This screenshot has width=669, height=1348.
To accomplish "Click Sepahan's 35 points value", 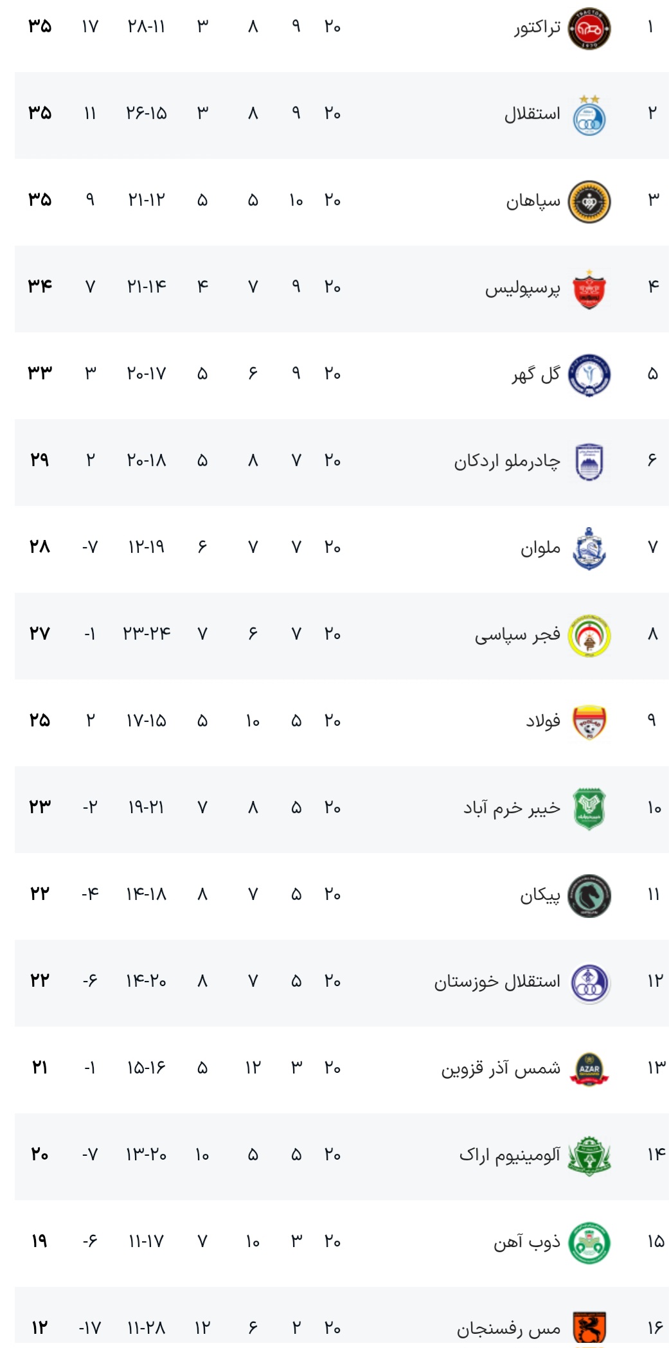I will click(40, 200).
